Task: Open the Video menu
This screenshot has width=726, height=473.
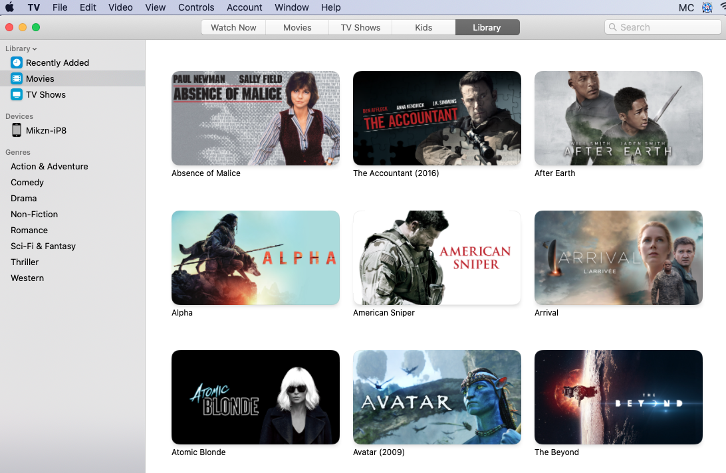Action: coord(120,7)
